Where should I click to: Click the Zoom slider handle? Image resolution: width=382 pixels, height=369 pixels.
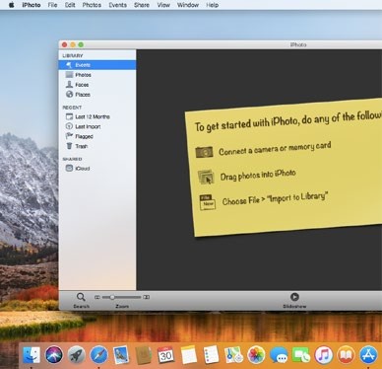112,297
